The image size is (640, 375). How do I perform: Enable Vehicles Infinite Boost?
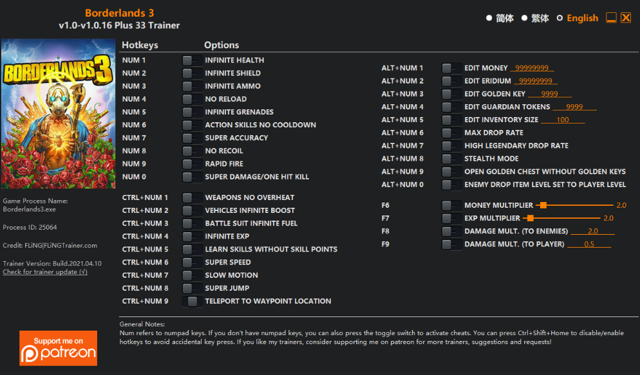click(192, 211)
